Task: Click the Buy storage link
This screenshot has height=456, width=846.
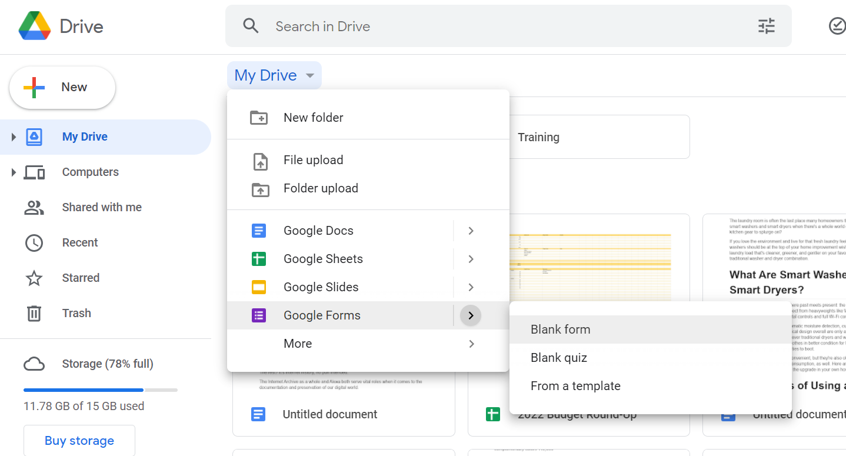Action: click(79, 441)
